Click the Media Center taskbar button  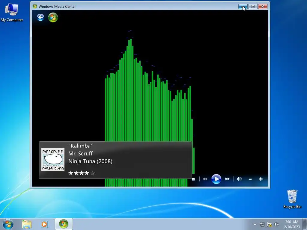64,224
